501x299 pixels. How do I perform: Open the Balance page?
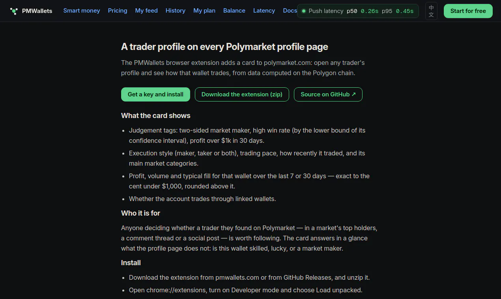[x=234, y=11]
